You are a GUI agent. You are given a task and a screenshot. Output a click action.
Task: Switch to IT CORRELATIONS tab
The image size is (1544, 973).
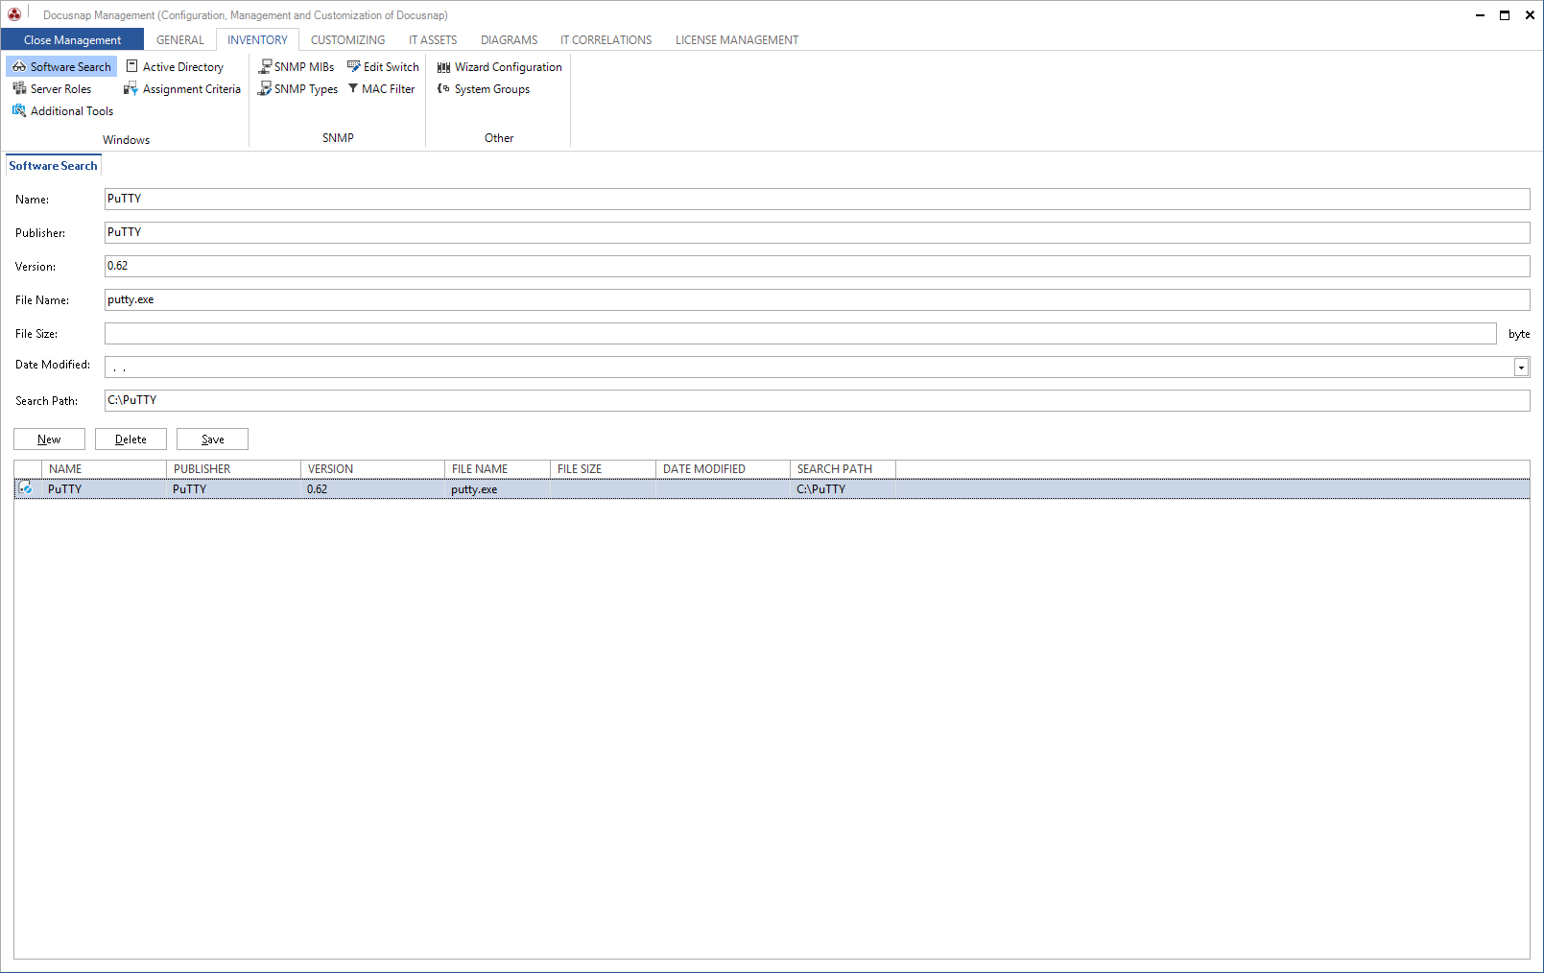point(606,39)
